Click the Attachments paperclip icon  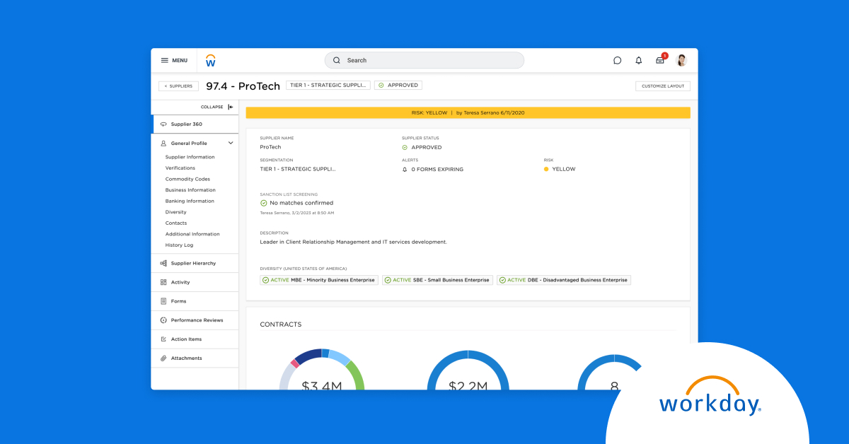pos(163,358)
